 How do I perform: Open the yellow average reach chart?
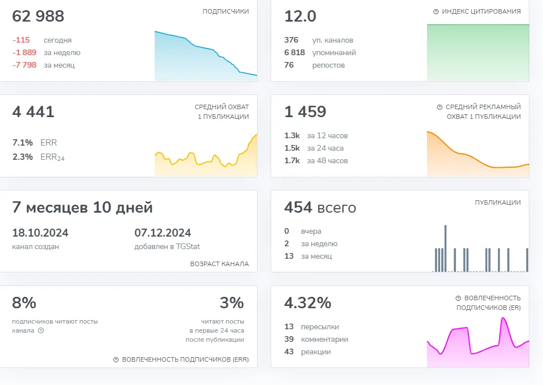[206, 155]
